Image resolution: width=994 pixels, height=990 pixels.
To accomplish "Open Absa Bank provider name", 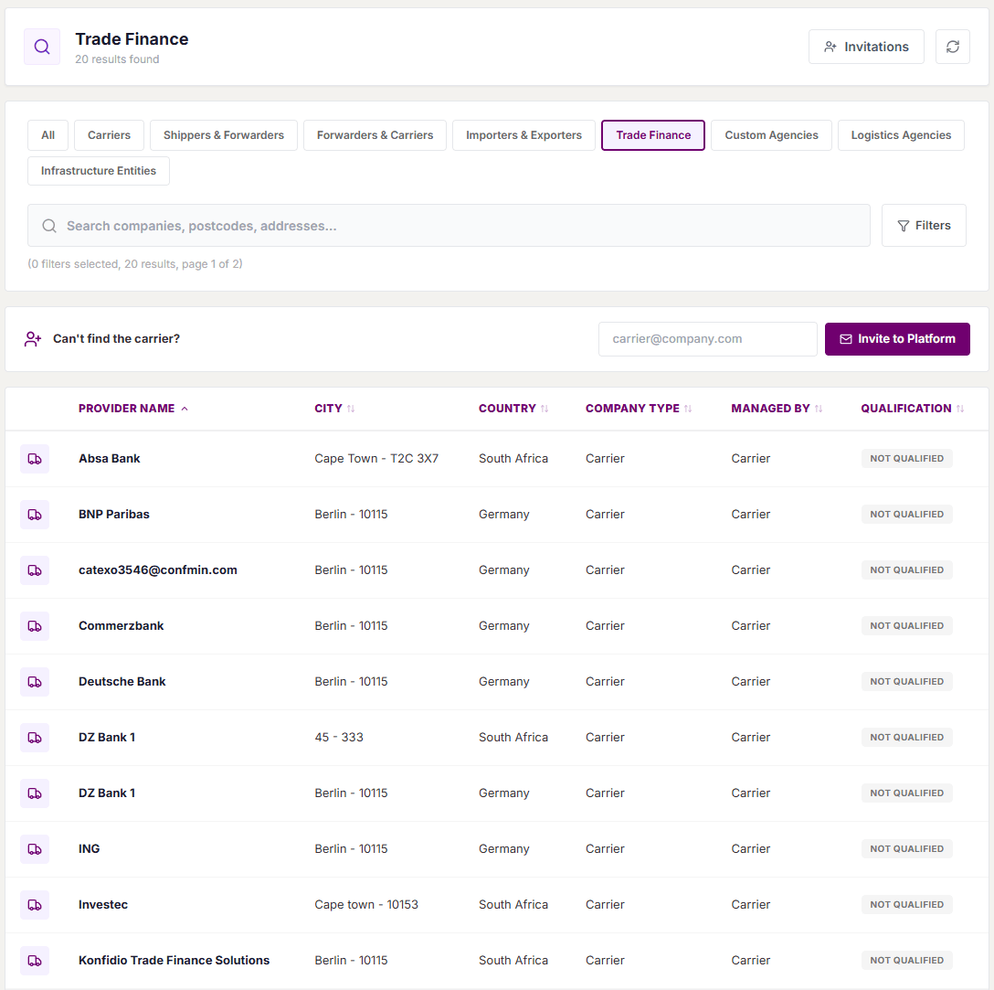I will point(109,459).
